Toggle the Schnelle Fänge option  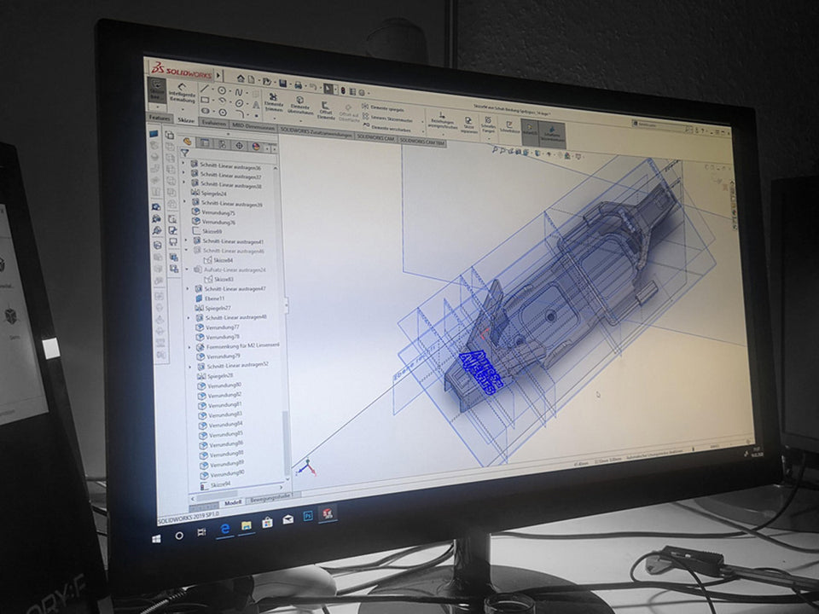[488, 125]
